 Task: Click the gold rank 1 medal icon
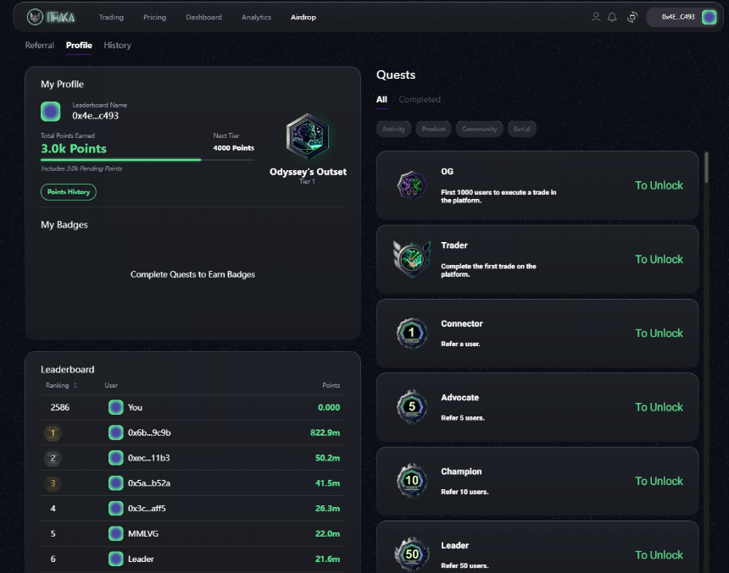coord(53,433)
